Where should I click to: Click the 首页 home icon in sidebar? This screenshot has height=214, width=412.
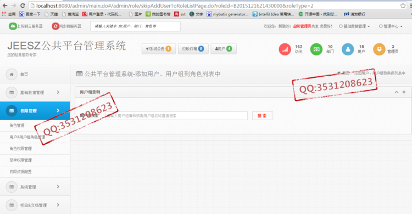(12, 74)
